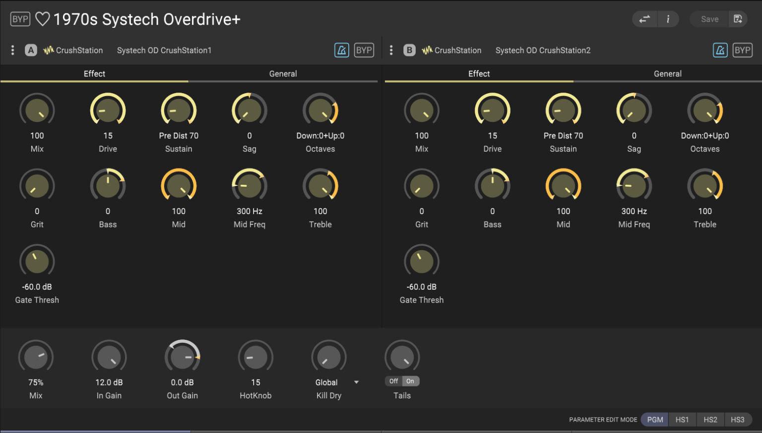
Task: Switch to slot B General tab
Action: pos(668,74)
